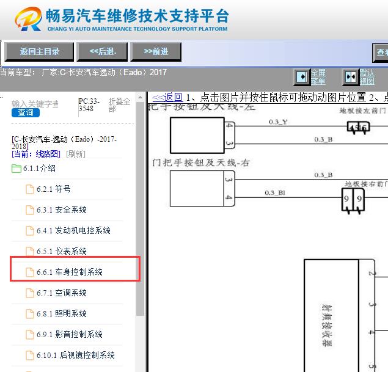The height and width of the screenshot is (372, 388).
Task: Open the 6.4.1 发动机电控系统 entry
Action: 73,231
